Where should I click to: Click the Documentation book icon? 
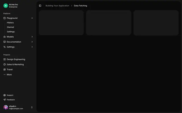(5, 42)
